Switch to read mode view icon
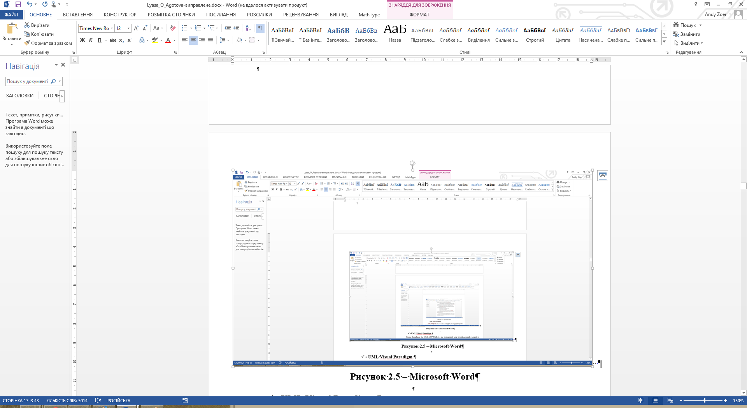 coord(641,400)
